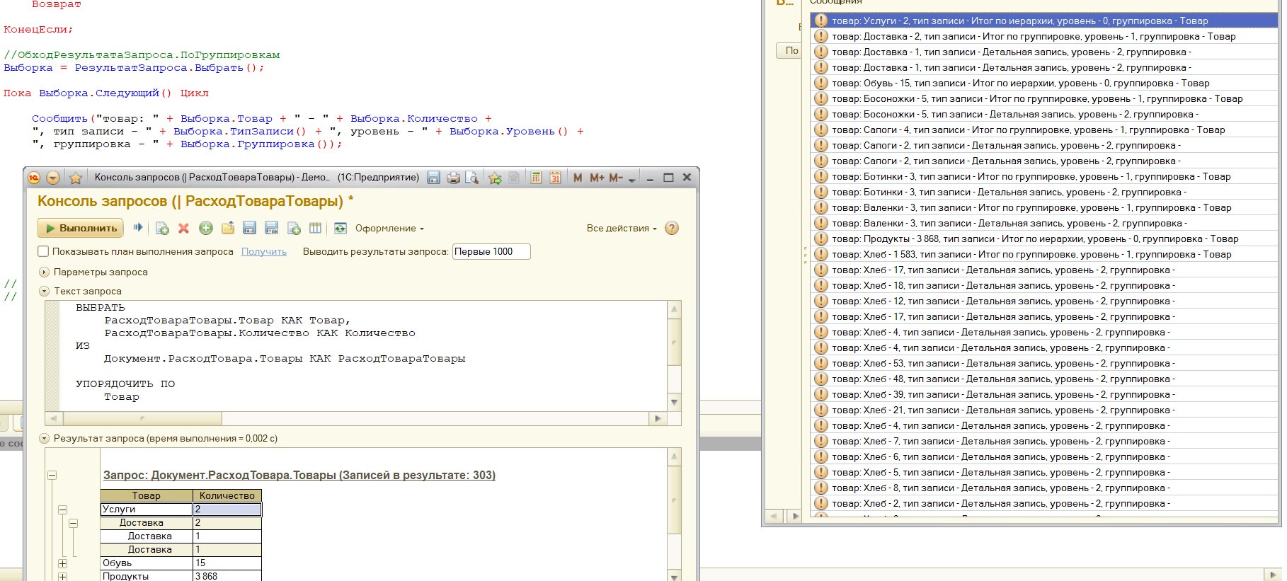Click warning icon of 'Хлеб - 48' message
Image resolution: width=1287 pixels, height=581 pixels.
[821, 379]
